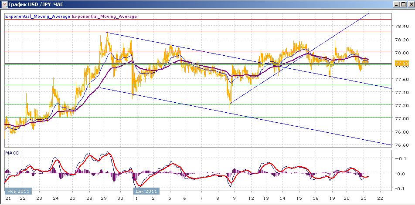The height and width of the screenshot is (205, 415).
Task: Click date label 28 on time axis
Action: click(89, 198)
